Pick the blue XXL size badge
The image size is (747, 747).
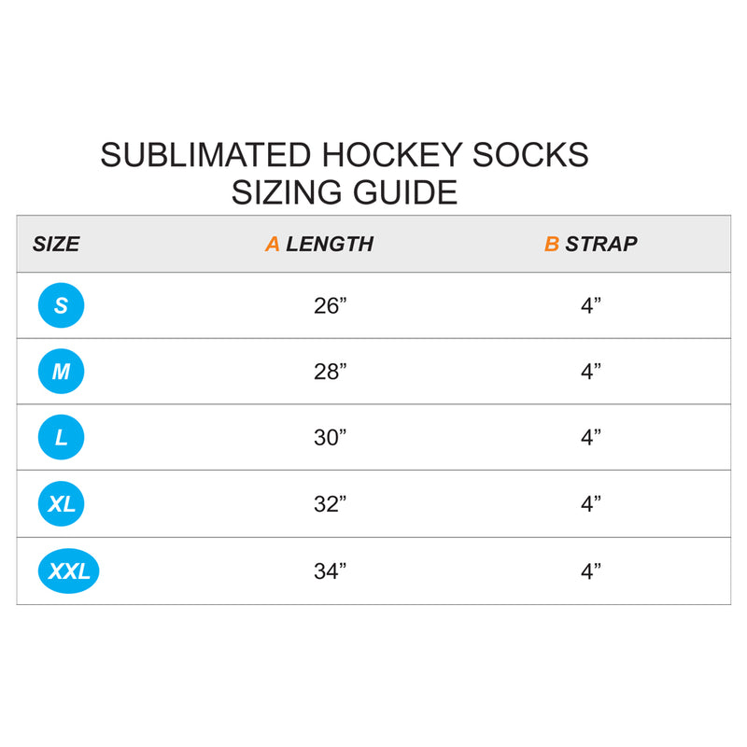click(x=68, y=571)
